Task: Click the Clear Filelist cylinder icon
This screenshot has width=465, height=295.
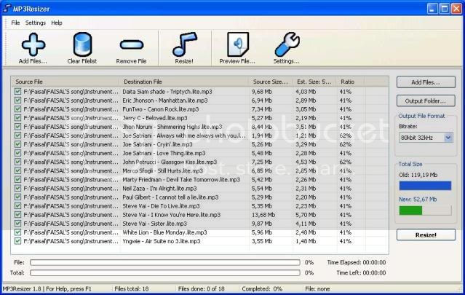Action: pyautogui.click(x=82, y=44)
